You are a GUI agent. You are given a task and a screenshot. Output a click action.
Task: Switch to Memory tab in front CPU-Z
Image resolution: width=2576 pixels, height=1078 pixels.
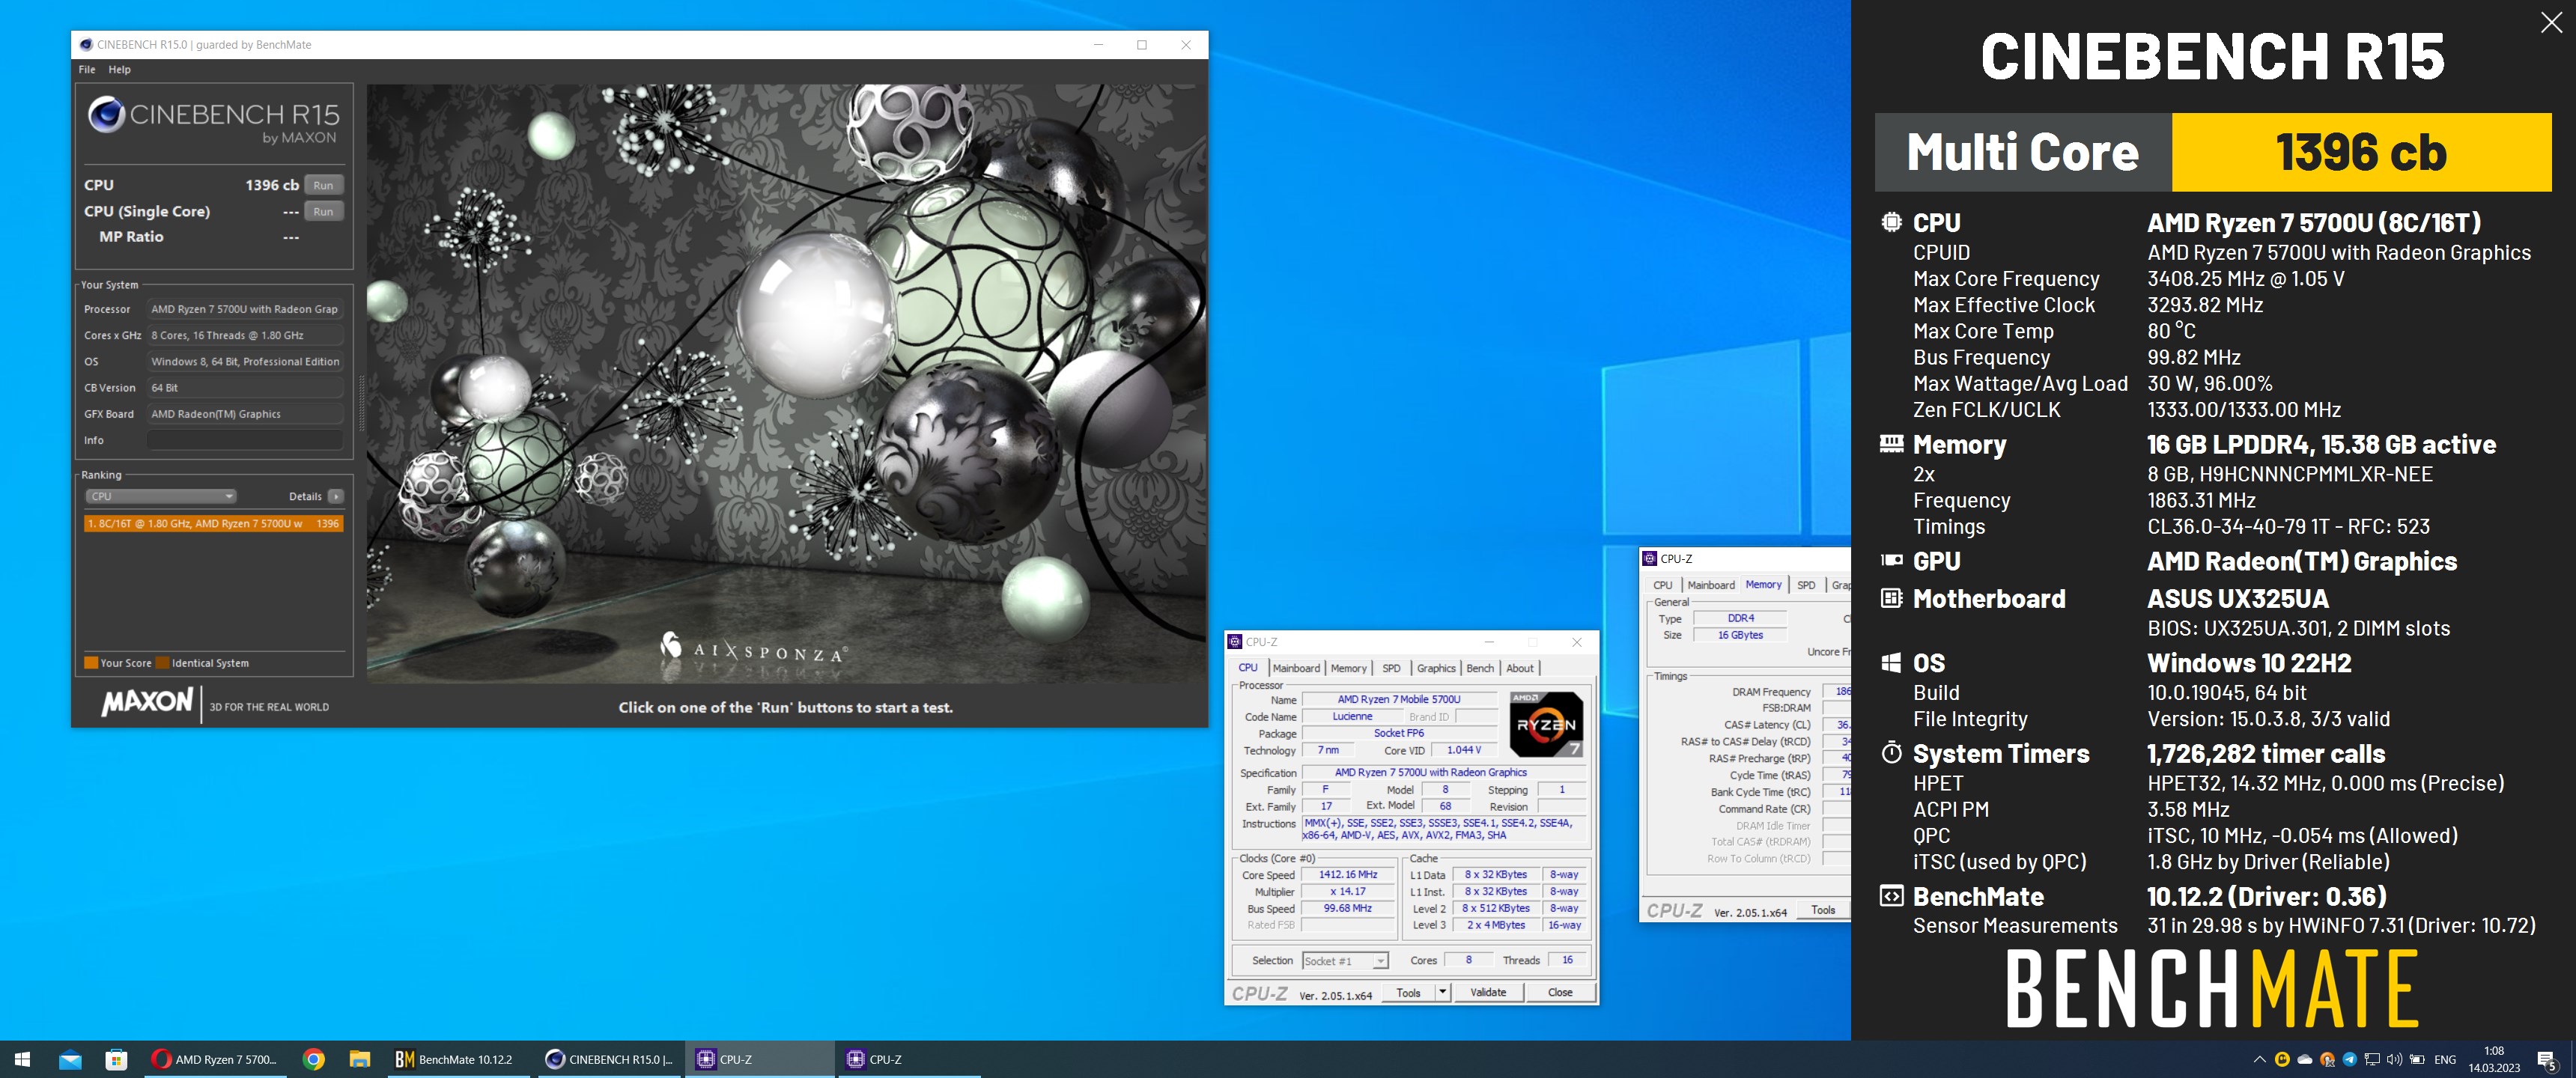click(1348, 668)
